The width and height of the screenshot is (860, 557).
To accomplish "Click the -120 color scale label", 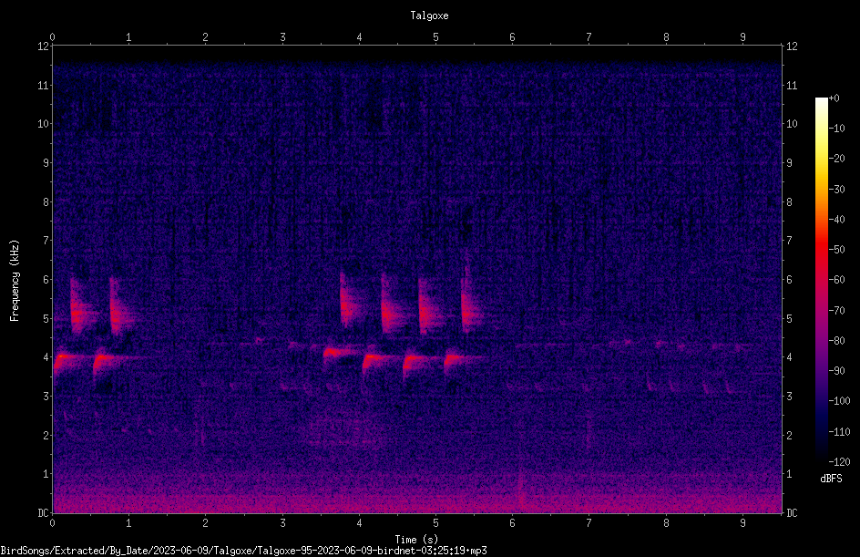I will click(839, 462).
